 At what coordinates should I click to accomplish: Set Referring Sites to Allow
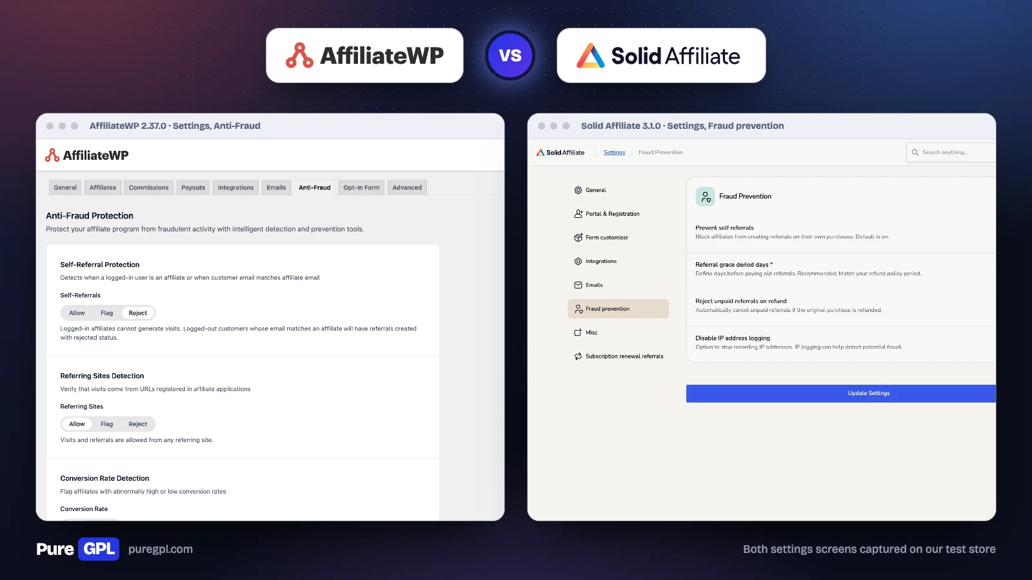[77, 424]
